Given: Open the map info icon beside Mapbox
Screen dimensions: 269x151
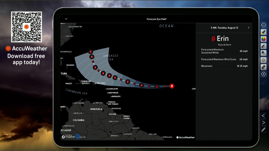Looking at the screenshot, I should click(x=78, y=137).
